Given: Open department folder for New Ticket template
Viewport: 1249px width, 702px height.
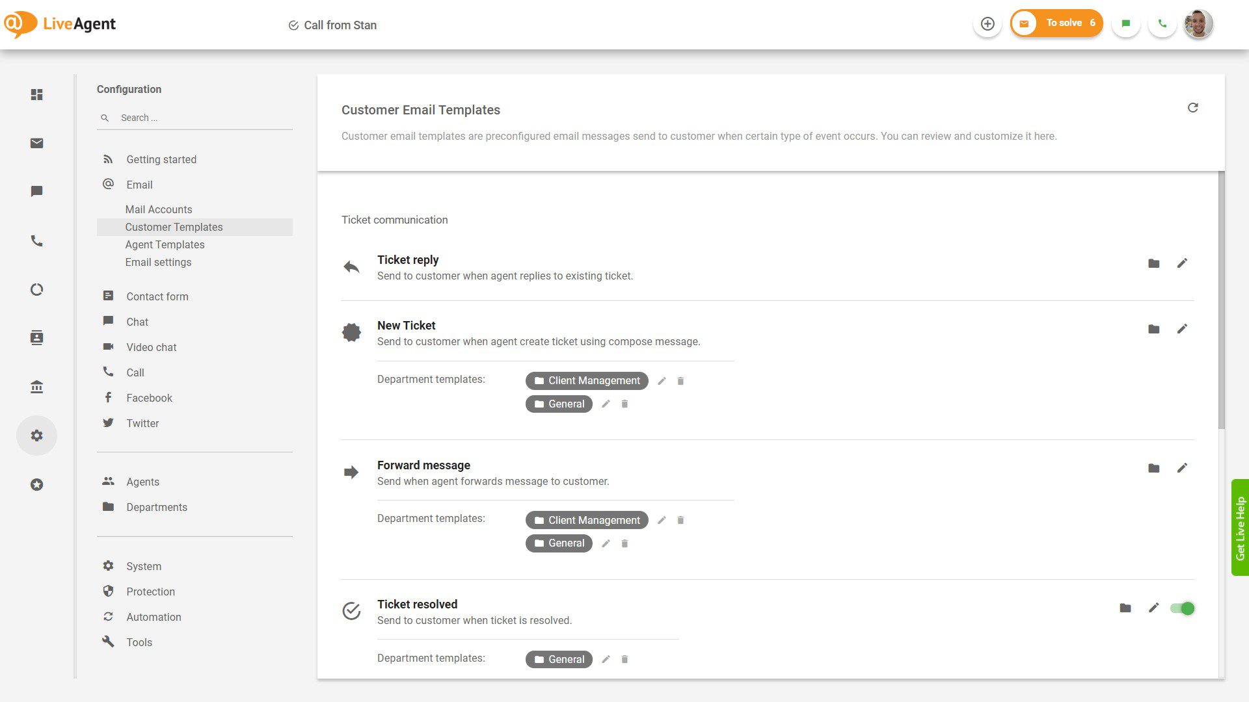Looking at the screenshot, I should coord(1153,329).
